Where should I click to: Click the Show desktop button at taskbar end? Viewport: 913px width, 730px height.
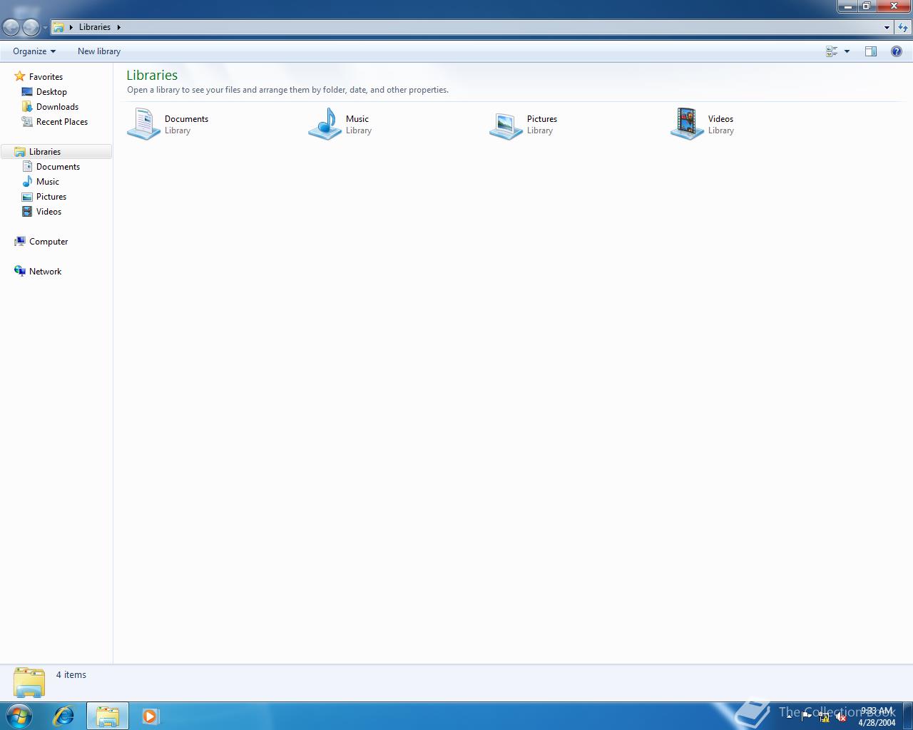click(x=907, y=716)
